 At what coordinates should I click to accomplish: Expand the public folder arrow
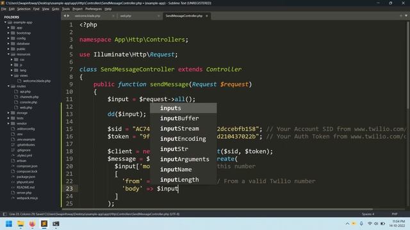pyautogui.click(x=8, y=49)
